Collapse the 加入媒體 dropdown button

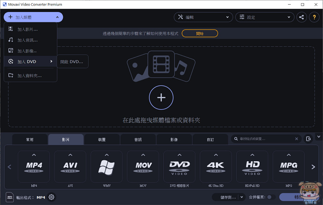(x=33, y=17)
